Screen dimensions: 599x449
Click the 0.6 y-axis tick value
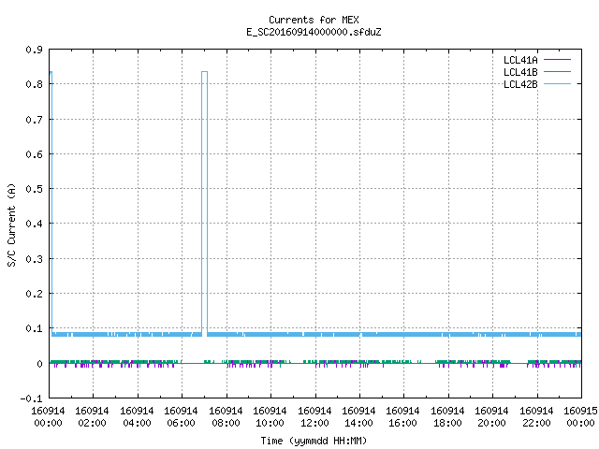(x=34, y=154)
